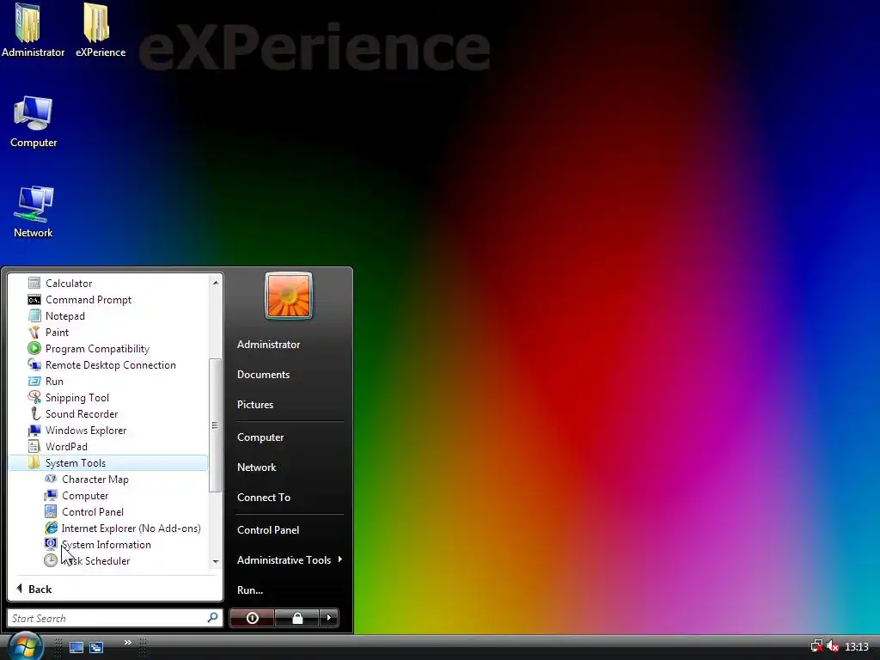Click the Windows Start orb

(25, 646)
